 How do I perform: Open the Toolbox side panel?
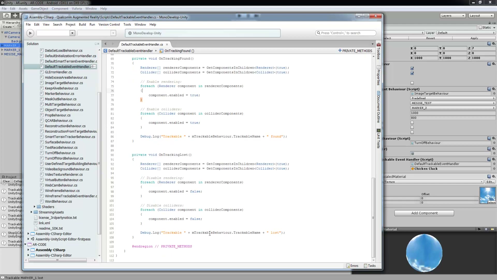(378, 51)
